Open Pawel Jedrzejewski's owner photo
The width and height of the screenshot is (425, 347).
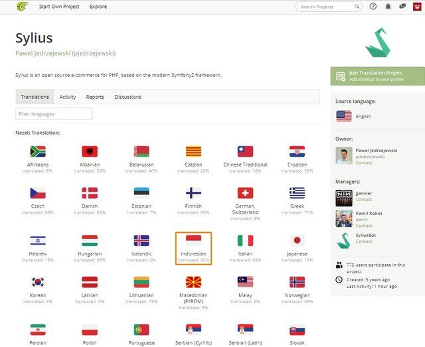pyautogui.click(x=344, y=156)
